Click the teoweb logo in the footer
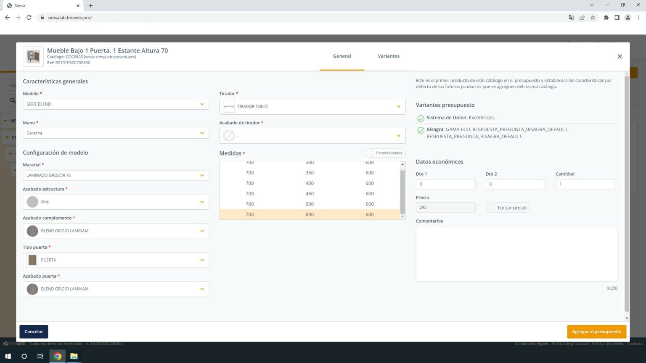 point(14,343)
